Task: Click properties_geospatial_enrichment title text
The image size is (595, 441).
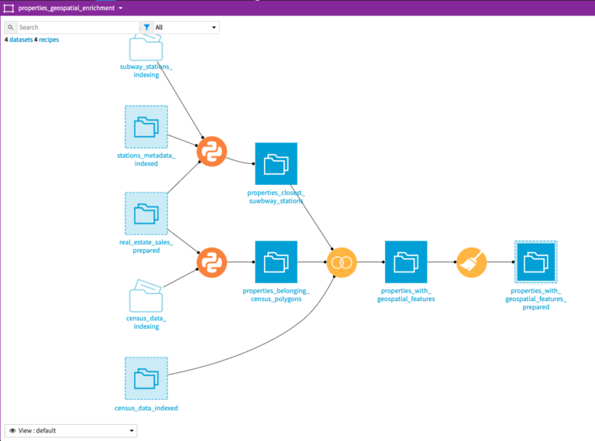Action: tap(67, 8)
